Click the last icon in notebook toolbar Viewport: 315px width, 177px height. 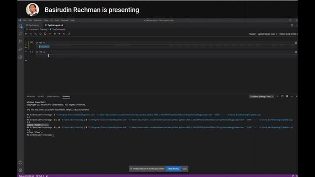point(69,34)
